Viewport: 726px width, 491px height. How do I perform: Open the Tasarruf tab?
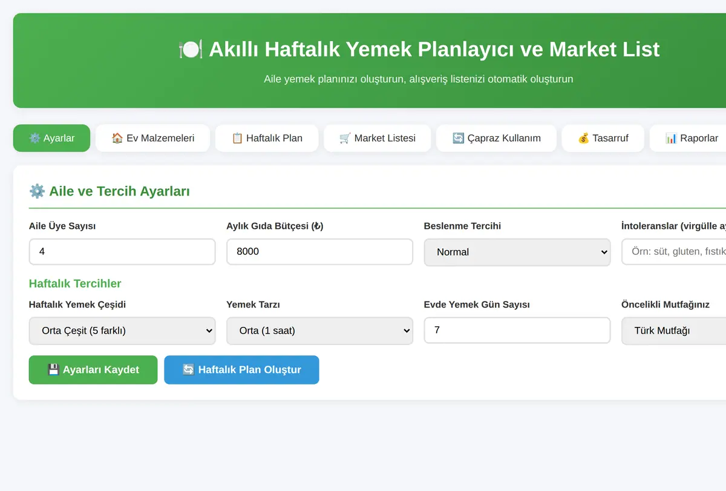pyautogui.click(x=603, y=138)
